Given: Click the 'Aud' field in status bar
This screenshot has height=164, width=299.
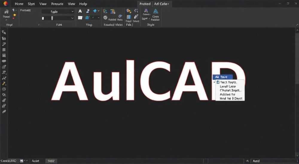Looking at the screenshot, I should [x=274, y=161].
